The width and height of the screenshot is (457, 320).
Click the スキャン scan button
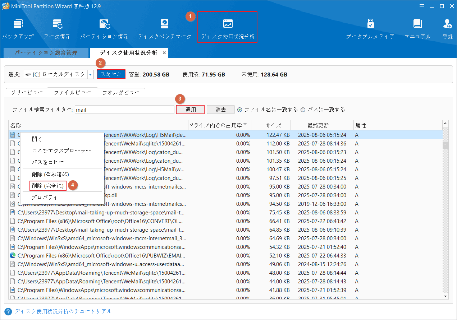(111, 74)
